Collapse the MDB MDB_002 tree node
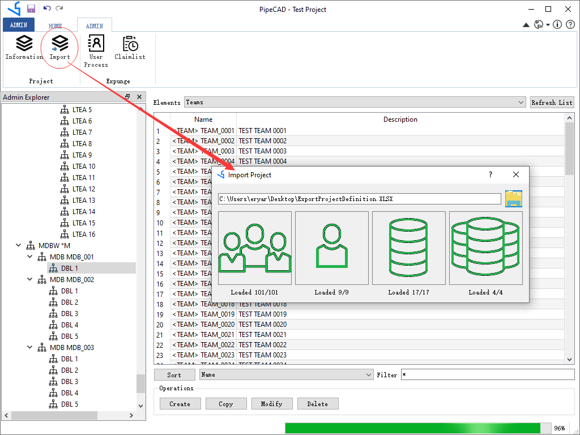Viewport: 580px width, 435px height. [29, 279]
